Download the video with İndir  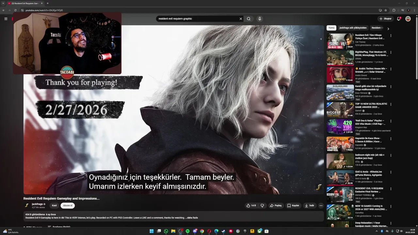(310, 206)
